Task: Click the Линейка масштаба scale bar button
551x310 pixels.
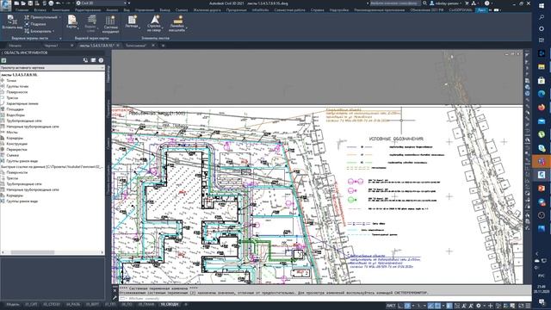Action: click(176, 23)
